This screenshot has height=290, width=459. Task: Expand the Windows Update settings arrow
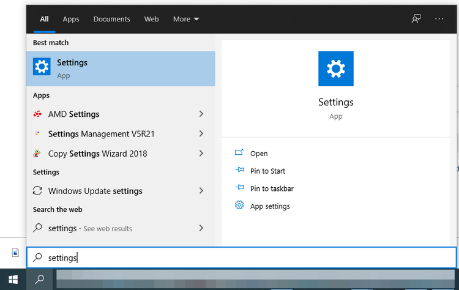pos(201,191)
